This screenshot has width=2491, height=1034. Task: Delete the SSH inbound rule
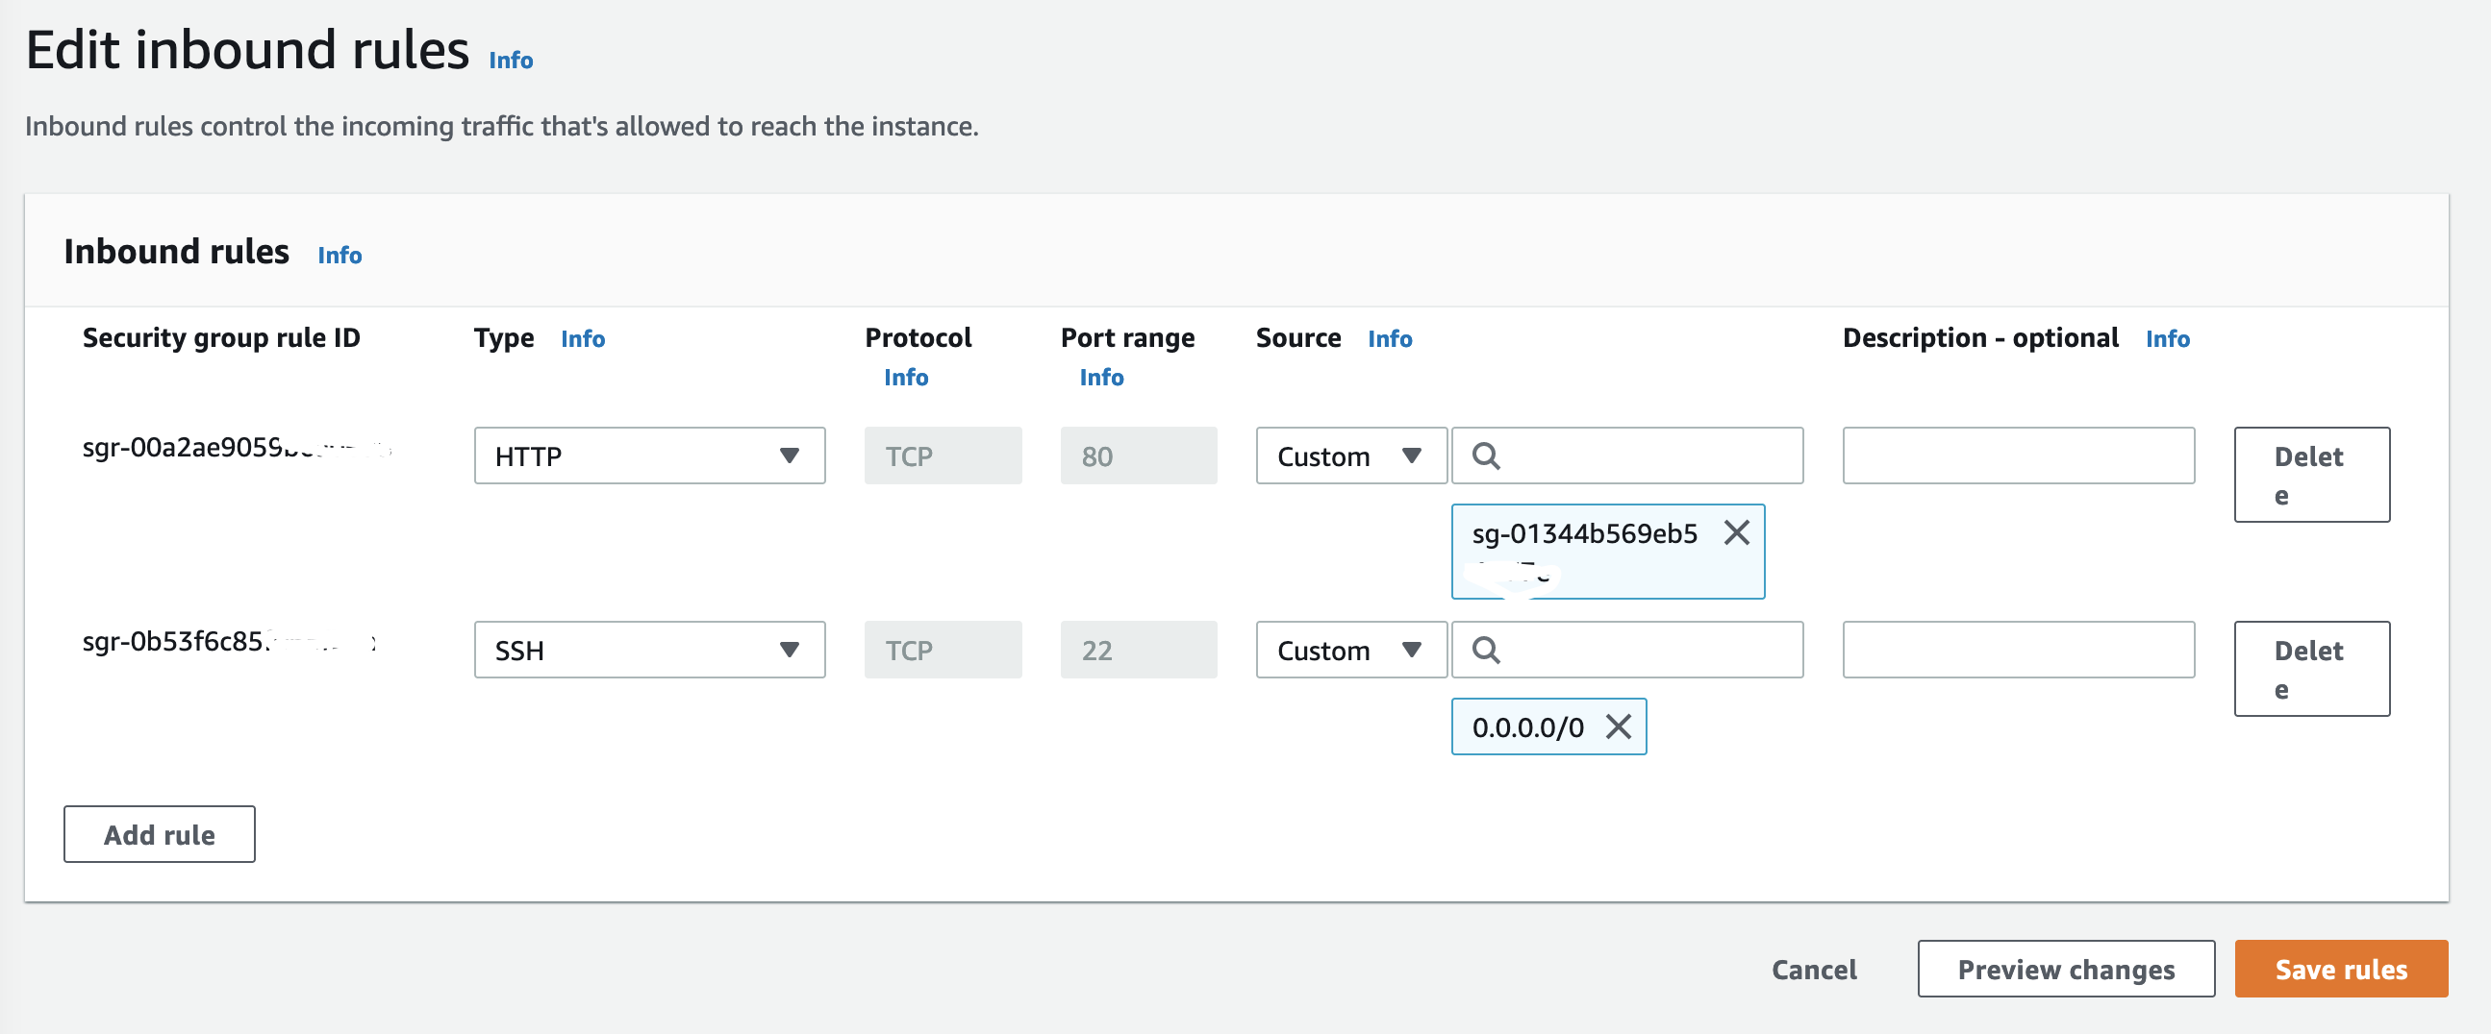(x=2311, y=669)
